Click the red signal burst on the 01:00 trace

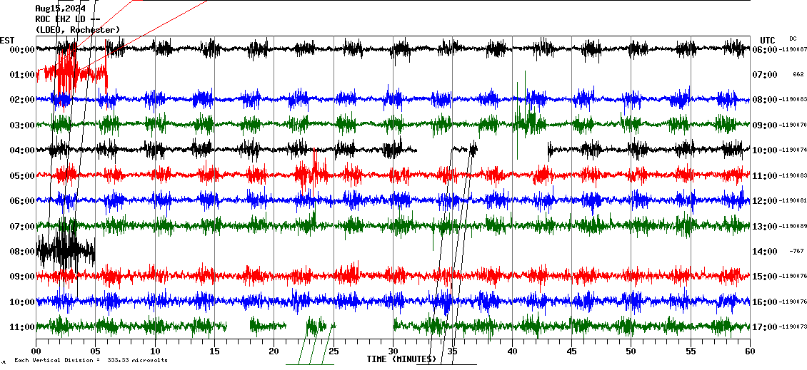point(68,71)
